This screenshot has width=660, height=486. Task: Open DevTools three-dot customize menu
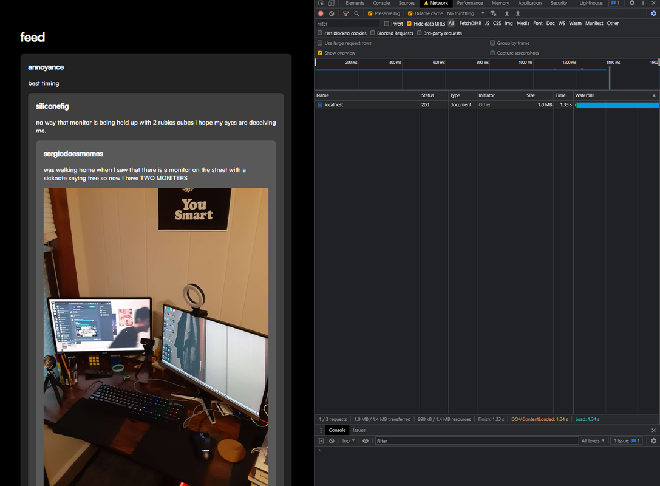click(x=643, y=3)
